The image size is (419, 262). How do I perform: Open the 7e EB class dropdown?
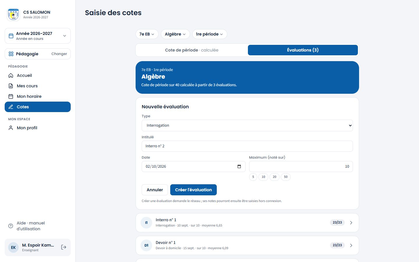[x=147, y=34]
